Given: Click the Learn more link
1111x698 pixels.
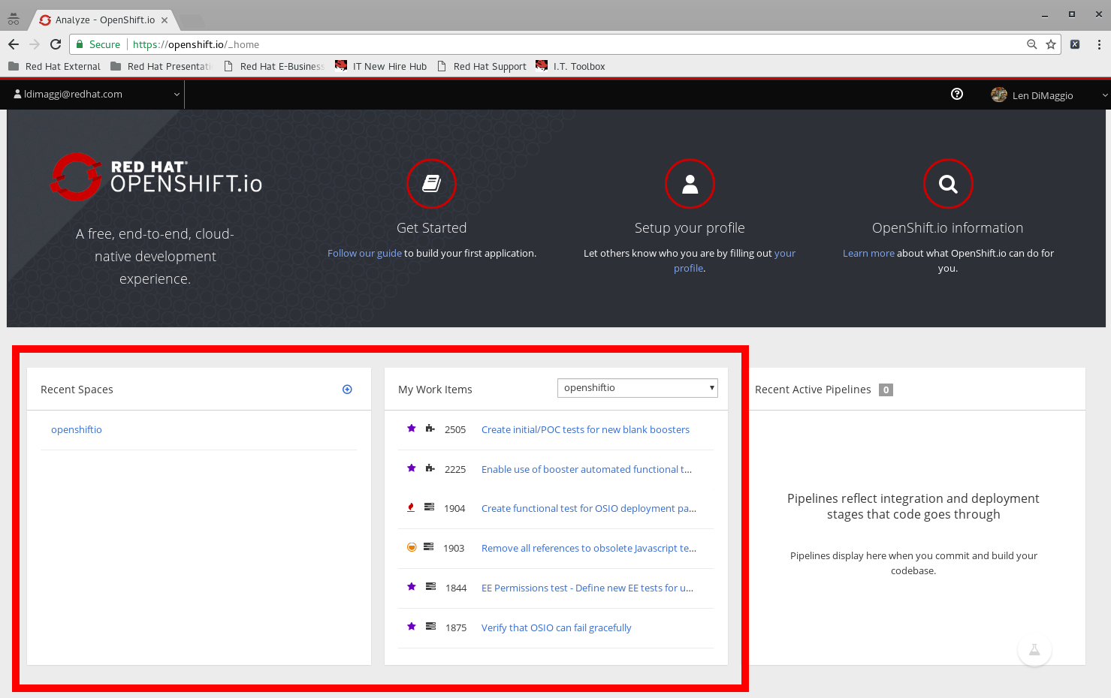Looking at the screenshot, I should coord(868,253).
